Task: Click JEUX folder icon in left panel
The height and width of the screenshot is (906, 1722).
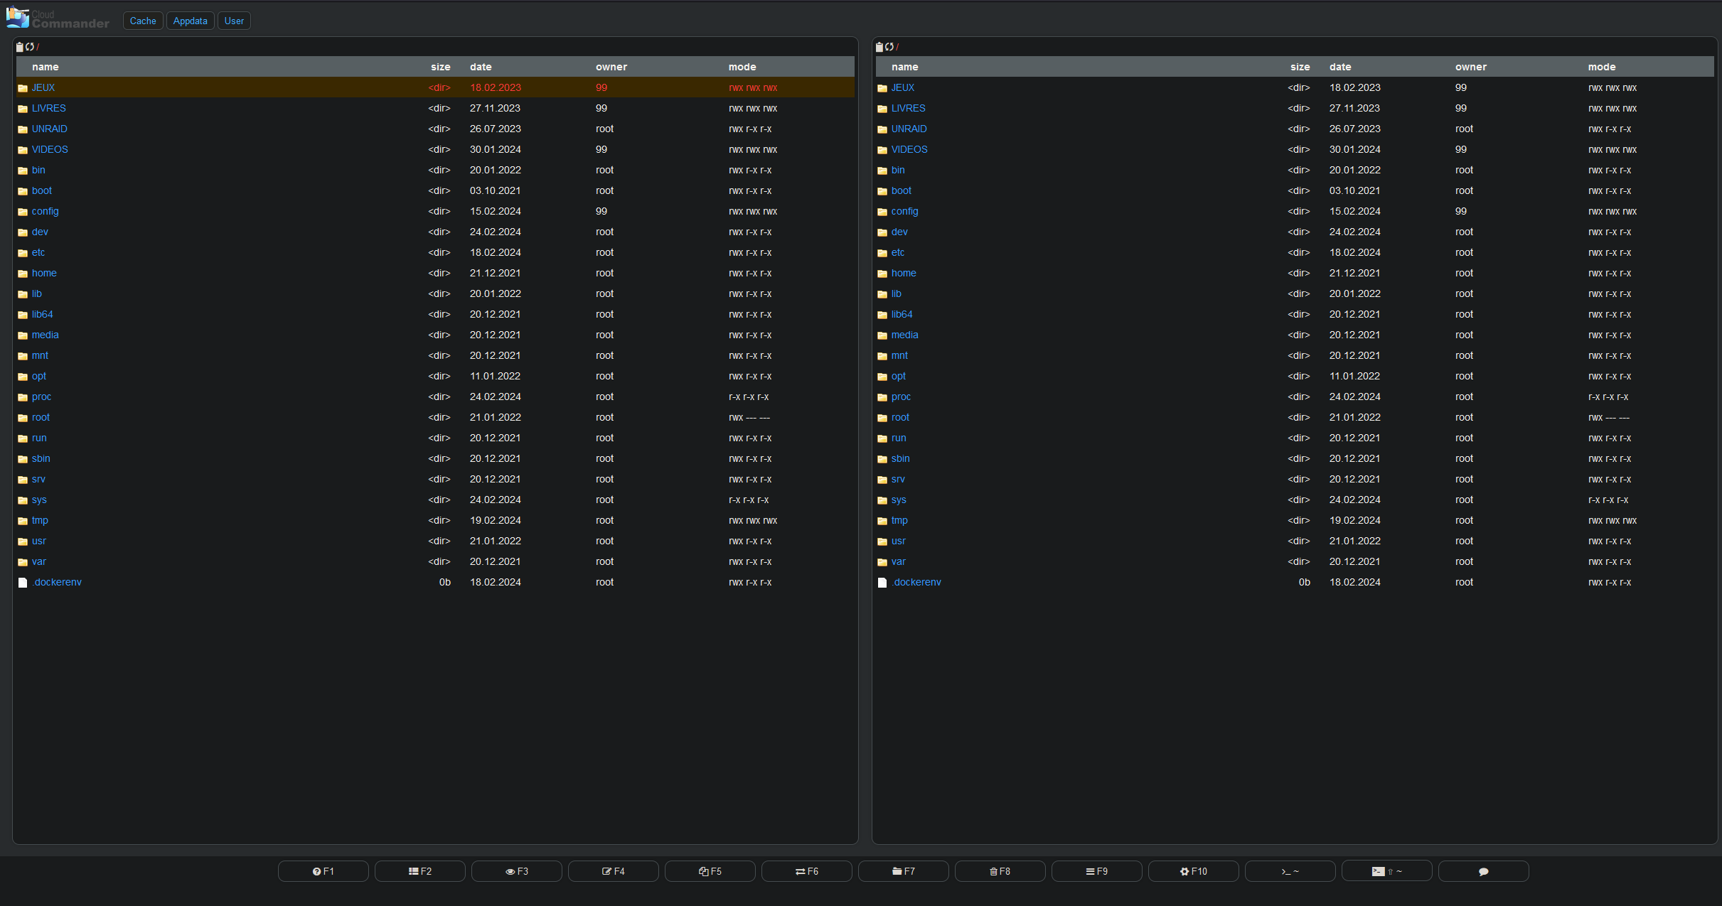Action: tap(23, 88)
